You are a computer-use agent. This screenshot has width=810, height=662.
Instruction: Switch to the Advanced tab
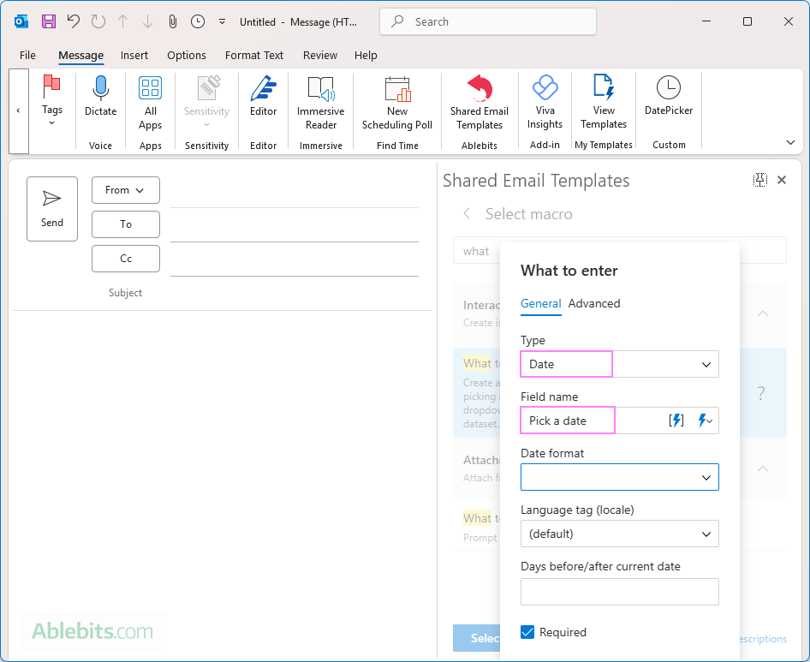[x=594, y=303]
